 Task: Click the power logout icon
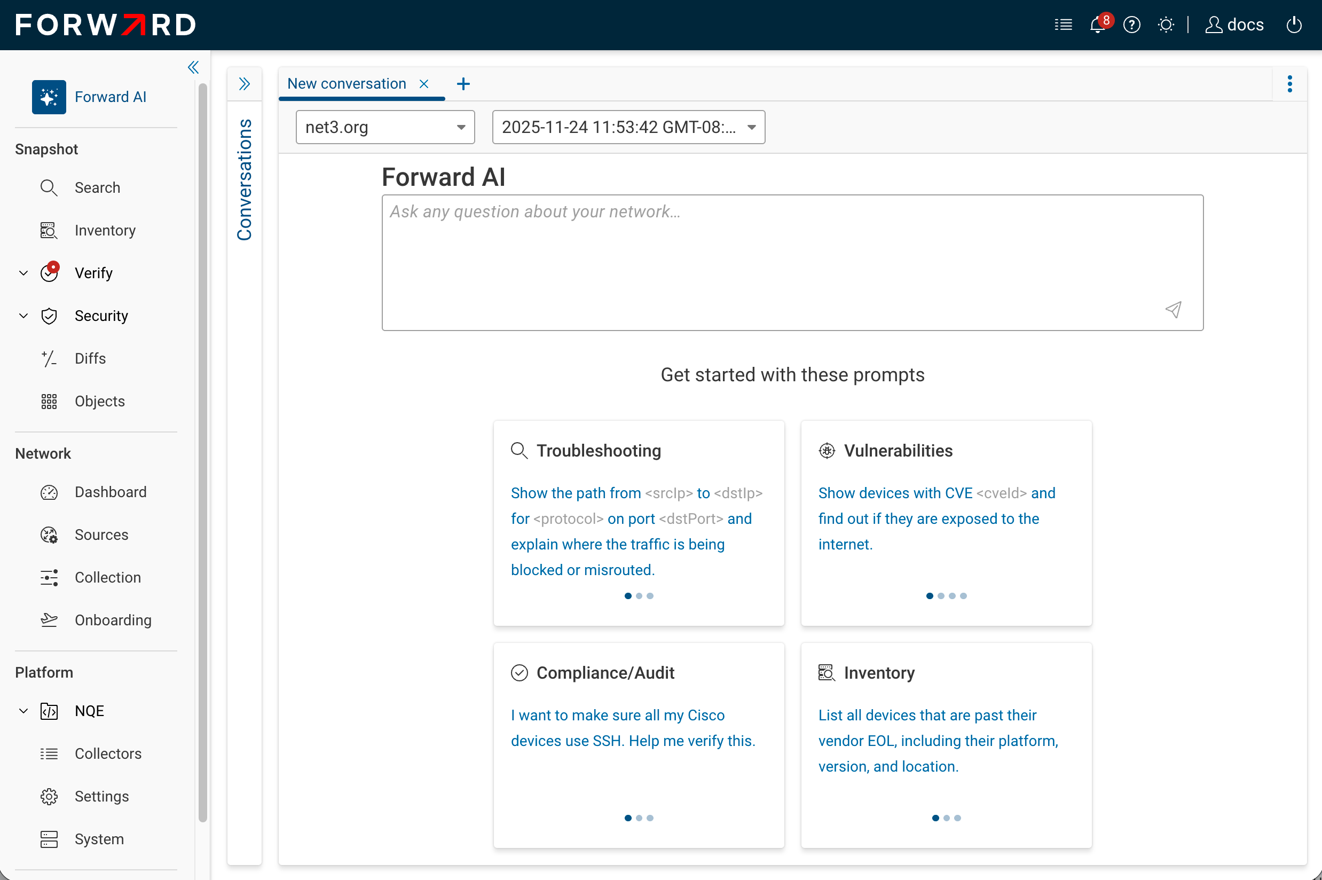point(1294,25)
